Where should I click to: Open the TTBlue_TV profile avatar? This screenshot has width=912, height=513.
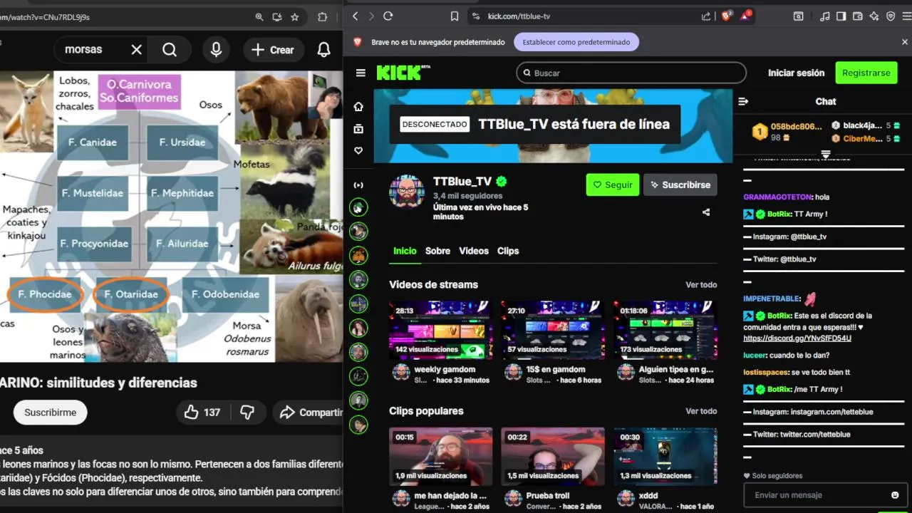point(407,190)
